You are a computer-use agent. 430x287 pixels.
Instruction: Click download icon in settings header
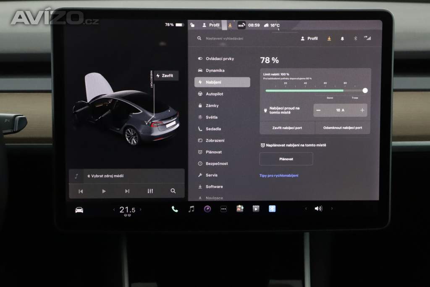[x=329, y=39]
